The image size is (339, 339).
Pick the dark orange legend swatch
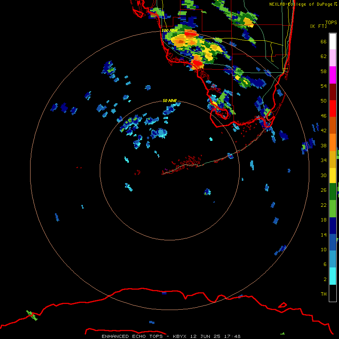(x=333, y=125)
